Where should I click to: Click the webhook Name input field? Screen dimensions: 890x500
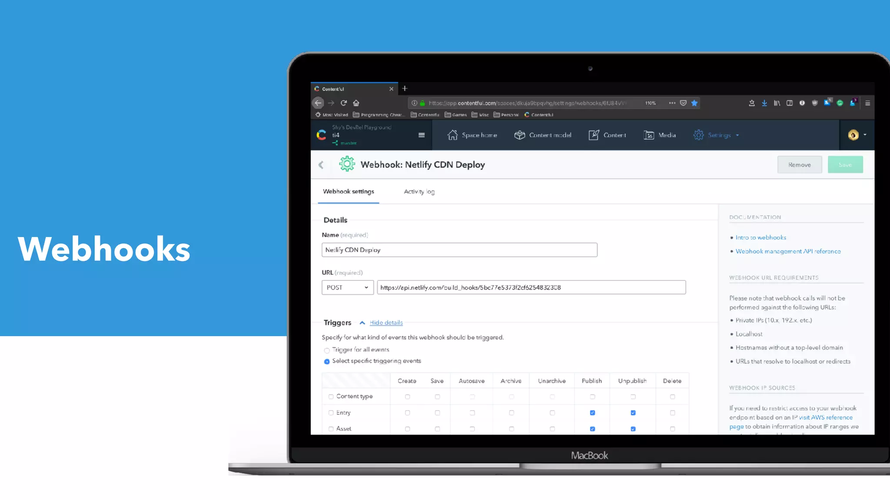coord(459,250)
